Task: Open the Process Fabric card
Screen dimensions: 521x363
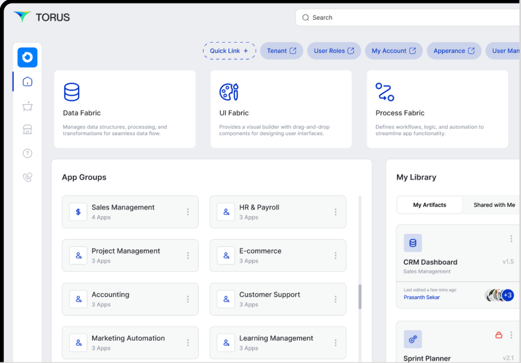Action: pos(437,109)
